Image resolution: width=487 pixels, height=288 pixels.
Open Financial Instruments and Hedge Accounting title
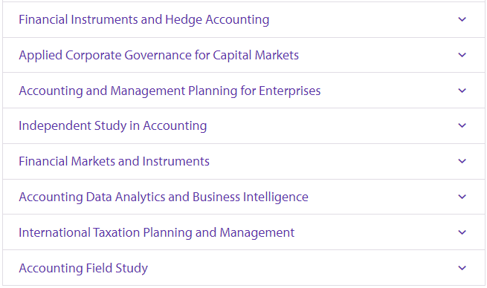tap(143, 20)
